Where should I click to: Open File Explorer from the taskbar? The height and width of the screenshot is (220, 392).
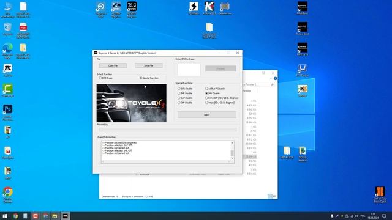[x=55, y=216]
